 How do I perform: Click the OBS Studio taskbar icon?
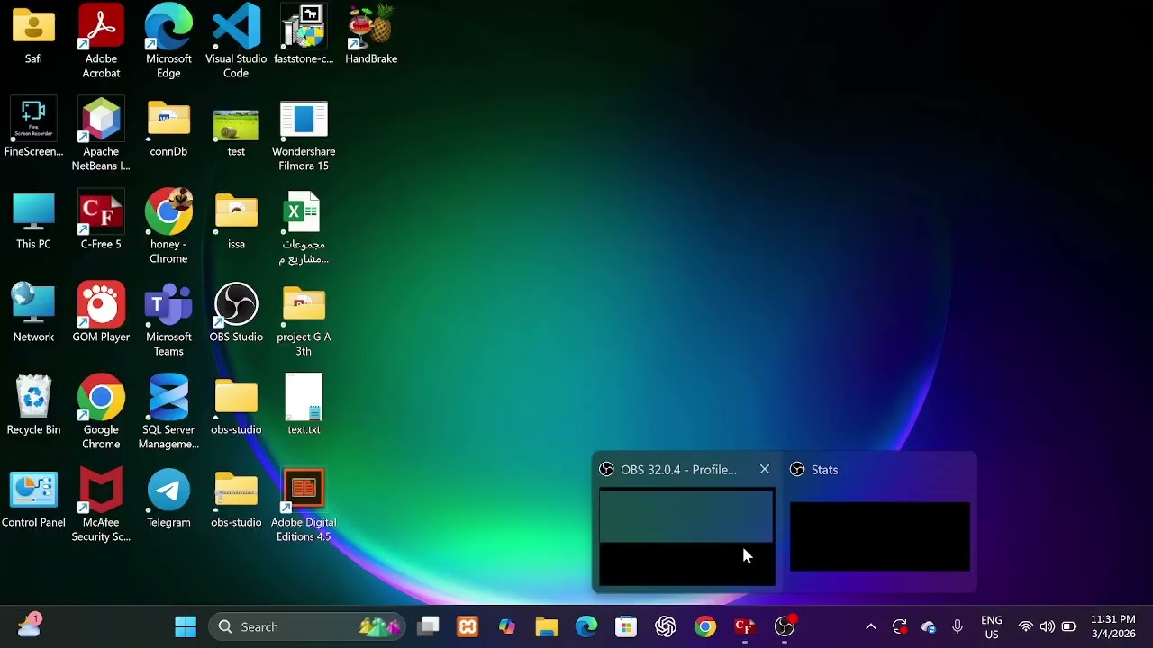(785, 626)
